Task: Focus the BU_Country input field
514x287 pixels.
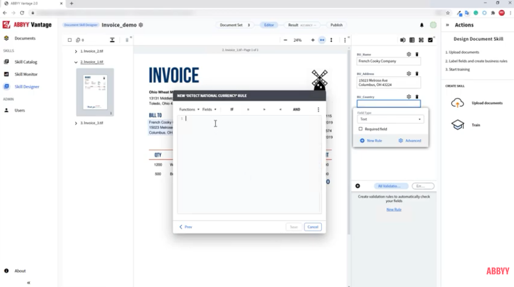Action: tap(388, 104)
